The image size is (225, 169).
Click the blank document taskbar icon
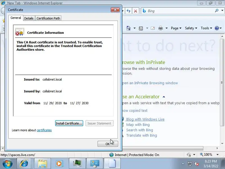tap(112, 164)
